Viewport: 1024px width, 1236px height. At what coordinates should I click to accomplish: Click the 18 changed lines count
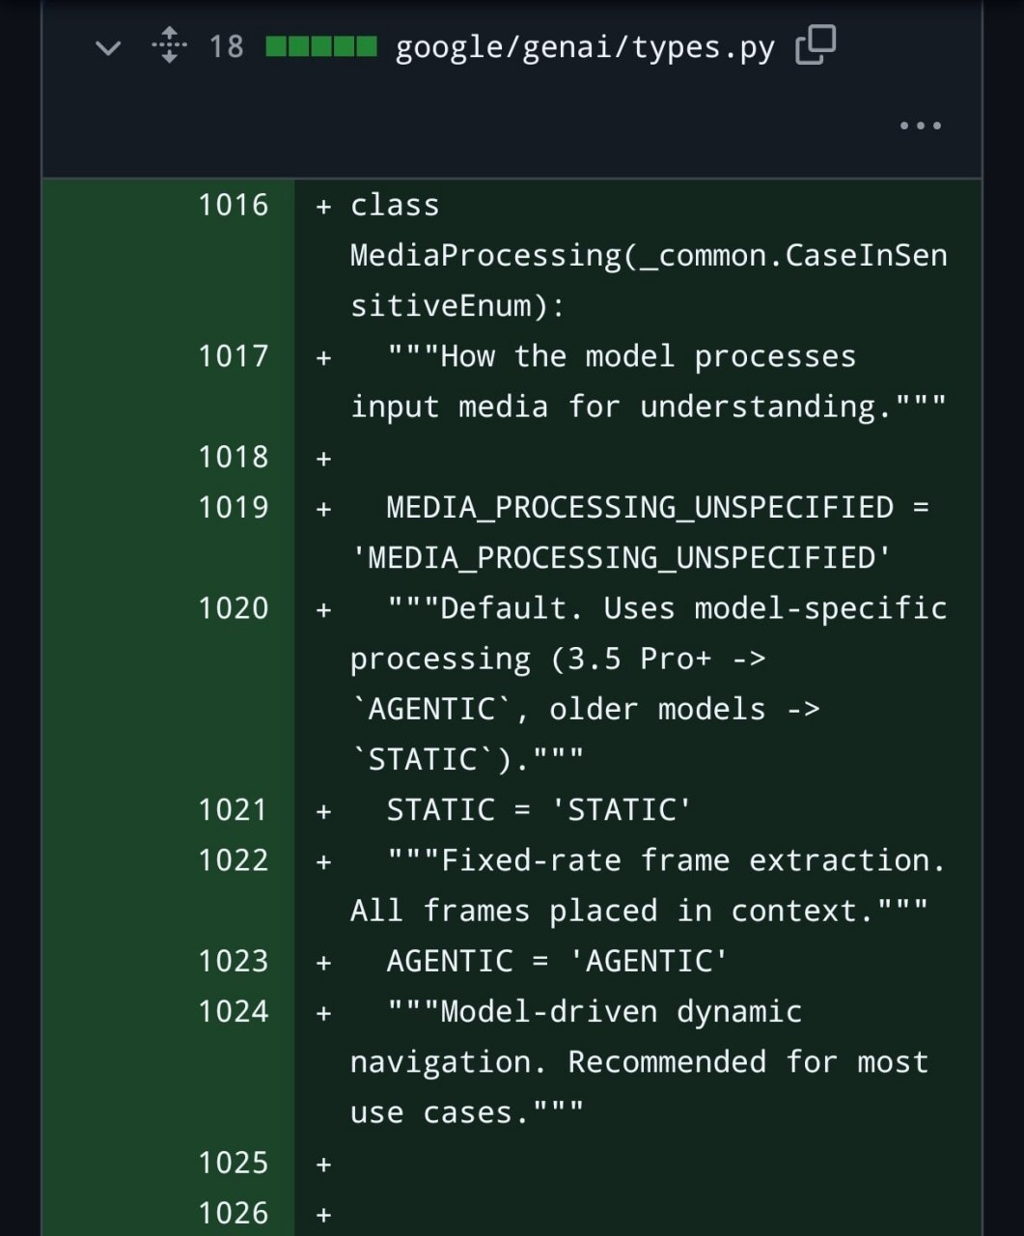227,46
